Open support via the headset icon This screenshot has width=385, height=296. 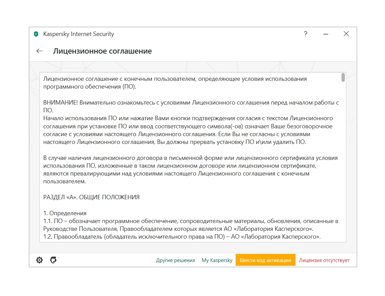click(53, 260)
